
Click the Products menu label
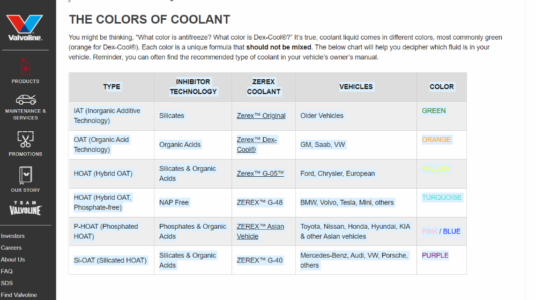pyautogui.click(x=25, y=81)
